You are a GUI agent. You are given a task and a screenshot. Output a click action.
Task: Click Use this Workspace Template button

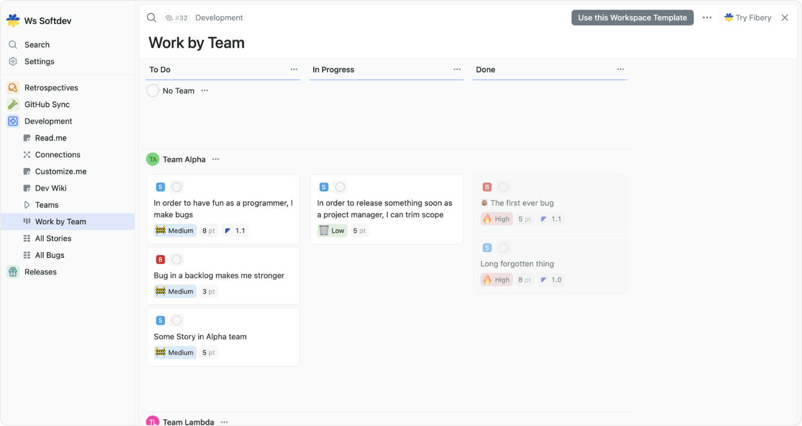click(x=632, y=18)
